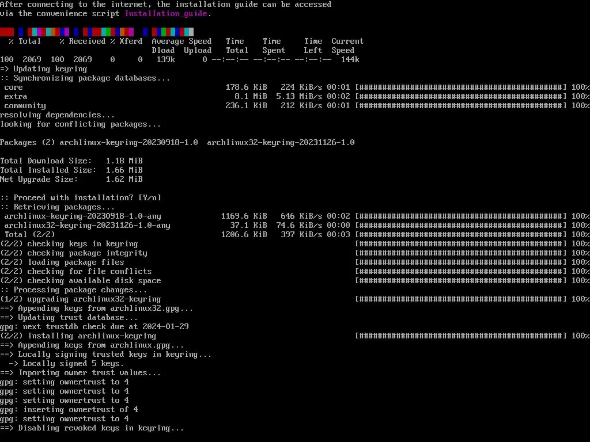Click 'checking available disk space' line
590x442 pixels.
pos(81,281)
